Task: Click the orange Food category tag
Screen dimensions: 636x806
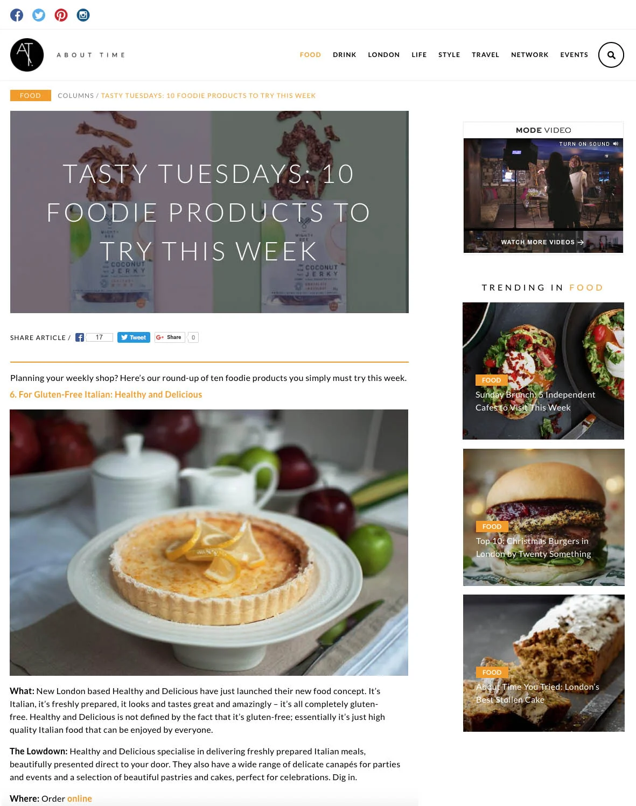Action: [x=31, y=95]
